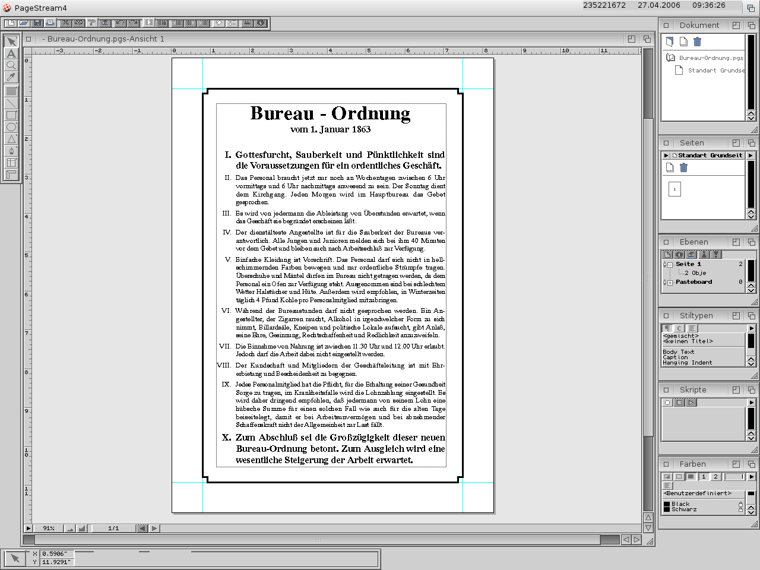
Task: Collapse the Seite 1 layer tree
Action: click(670, 264)
